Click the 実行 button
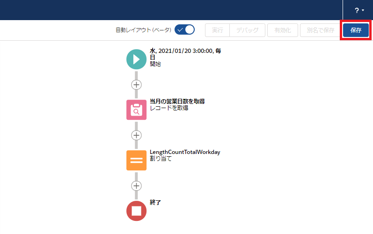 [x=218, y=30]
